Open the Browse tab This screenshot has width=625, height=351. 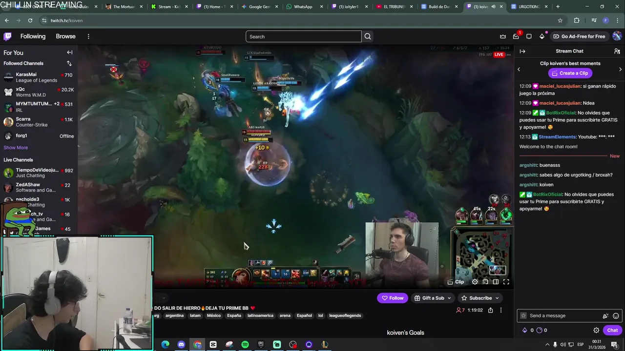(x=65, y=37)
